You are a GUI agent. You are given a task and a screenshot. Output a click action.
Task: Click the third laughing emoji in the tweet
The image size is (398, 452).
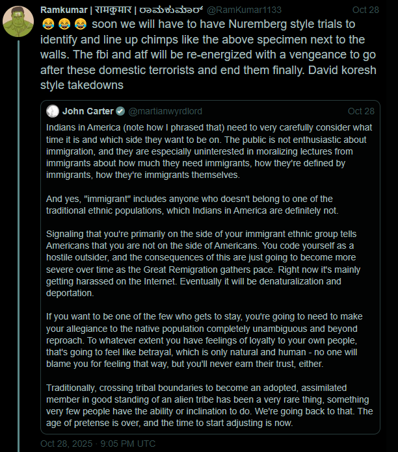click(80, 25)
